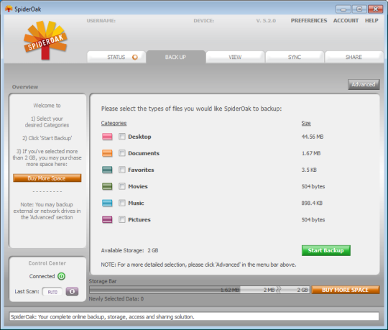Click the Size column header
Viewport: 388px width, 330px height.
306,123
